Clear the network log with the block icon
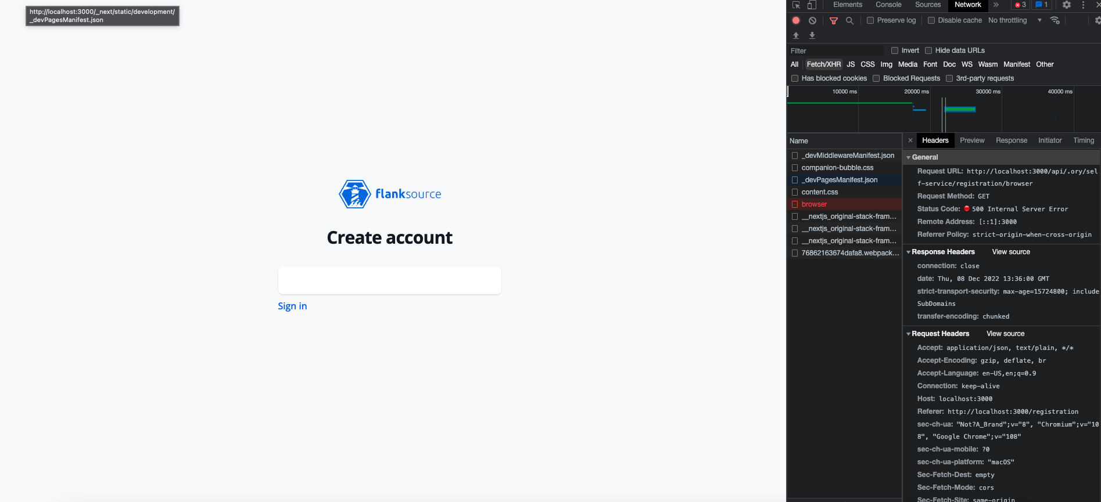The height and width of the screenshot is (502, 1101). click(x=812, y=20)
